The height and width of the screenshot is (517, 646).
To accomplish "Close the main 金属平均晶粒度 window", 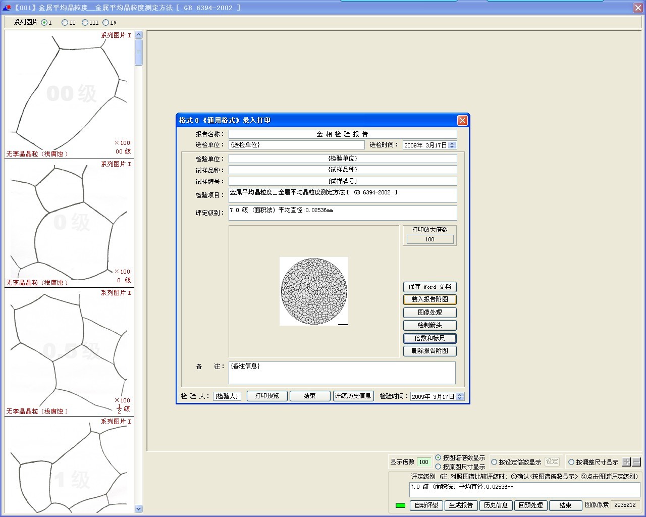I will point(638,8).
